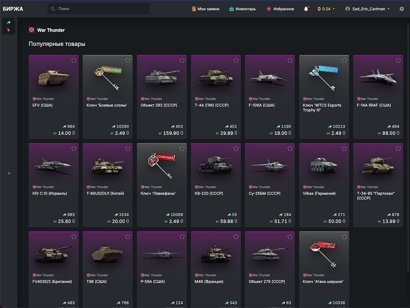Click the Hornet's Sting key image
The height and width of the screenshot is (308, 410).
point(324,253)
